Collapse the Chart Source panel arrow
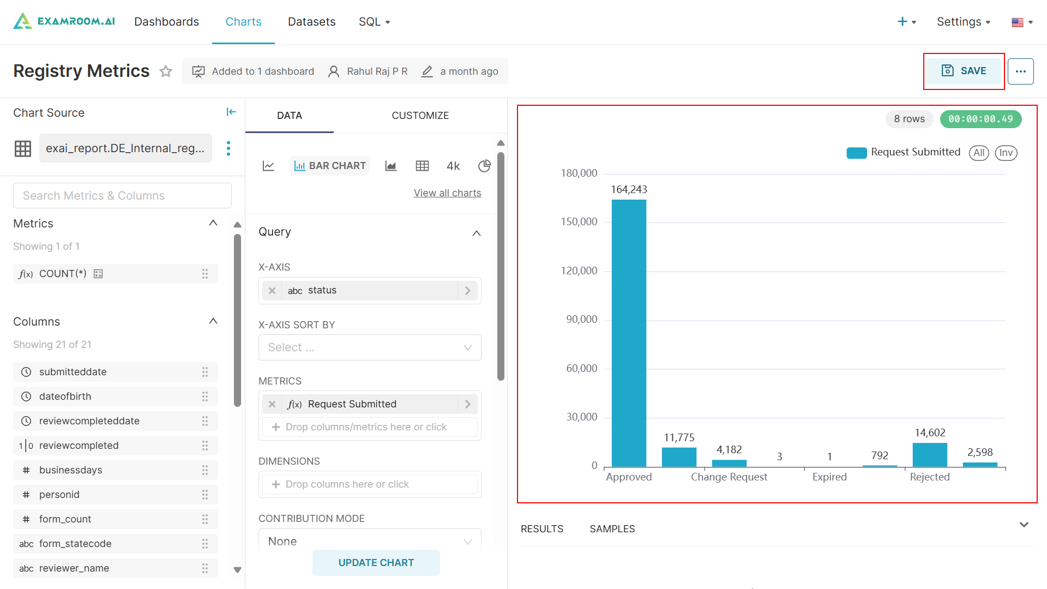This screenshot has width=1047, height=589. coord(231,112)
